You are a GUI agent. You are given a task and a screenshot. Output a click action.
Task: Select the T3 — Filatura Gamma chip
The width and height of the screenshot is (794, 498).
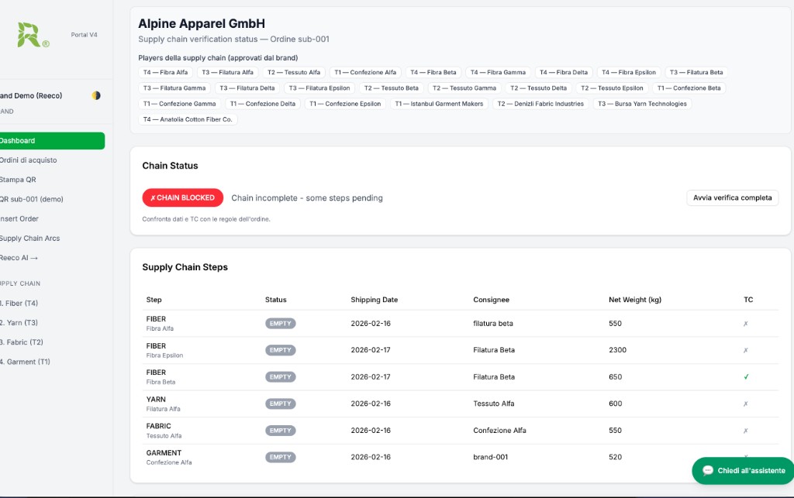pyautogui.click(x=174, y=88)
